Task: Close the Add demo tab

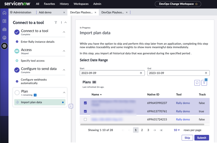Action: click(x=64, y=12)
